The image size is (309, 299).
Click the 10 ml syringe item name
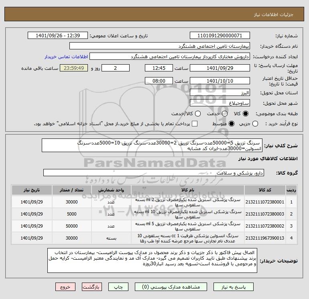(188, 214)
